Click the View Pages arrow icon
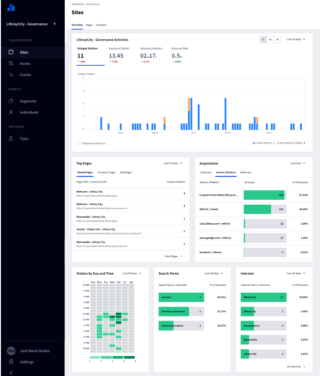This screenshot has height=376, width=320. click(182, 256)
